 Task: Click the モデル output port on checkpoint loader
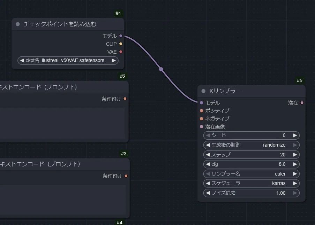(121, 36)
